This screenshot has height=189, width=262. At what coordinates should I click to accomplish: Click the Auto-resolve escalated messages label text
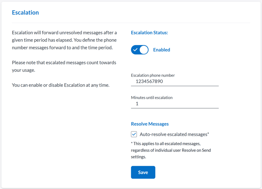pyautogui.click(x=174, y=134)
